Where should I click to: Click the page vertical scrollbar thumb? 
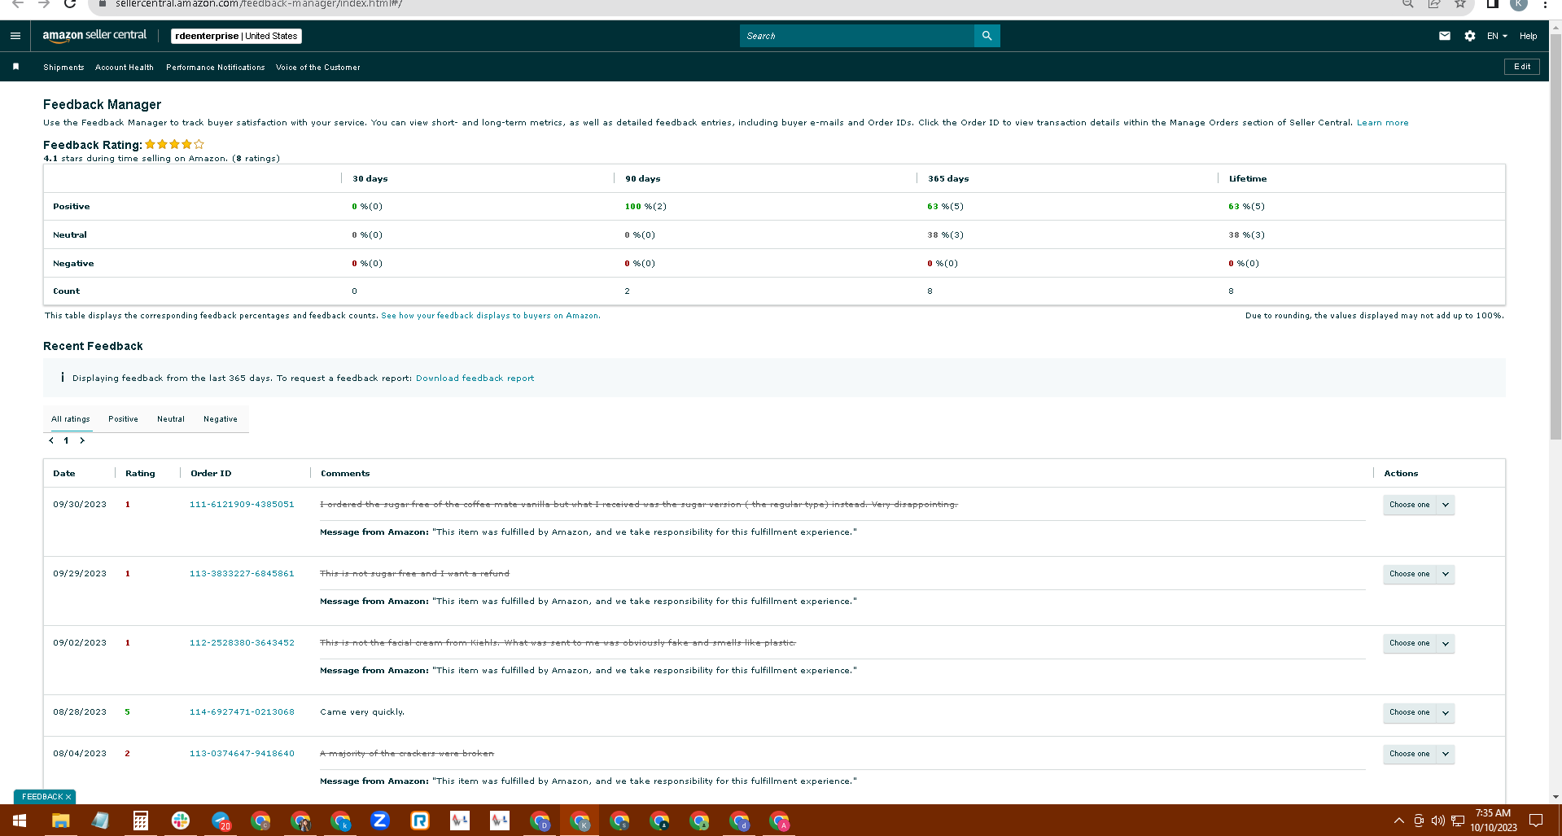point(1555,236)
